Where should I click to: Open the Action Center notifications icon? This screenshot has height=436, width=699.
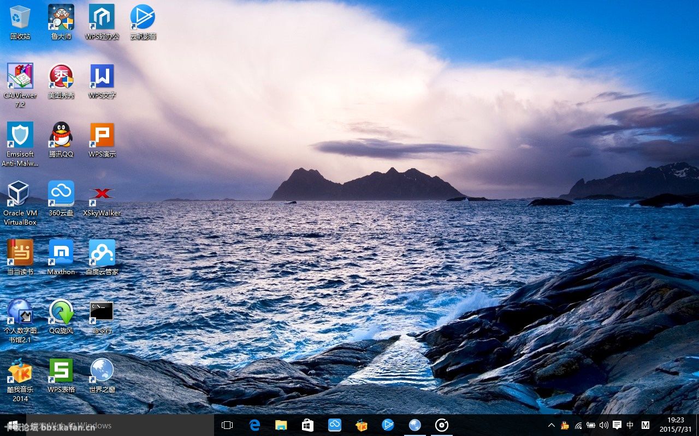click(x=617, y=425)
